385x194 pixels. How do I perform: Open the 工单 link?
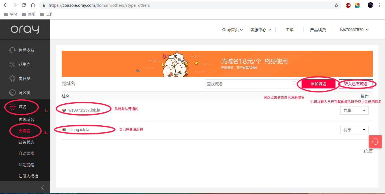290,30
